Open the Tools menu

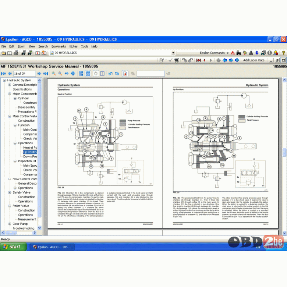(85, 46)
